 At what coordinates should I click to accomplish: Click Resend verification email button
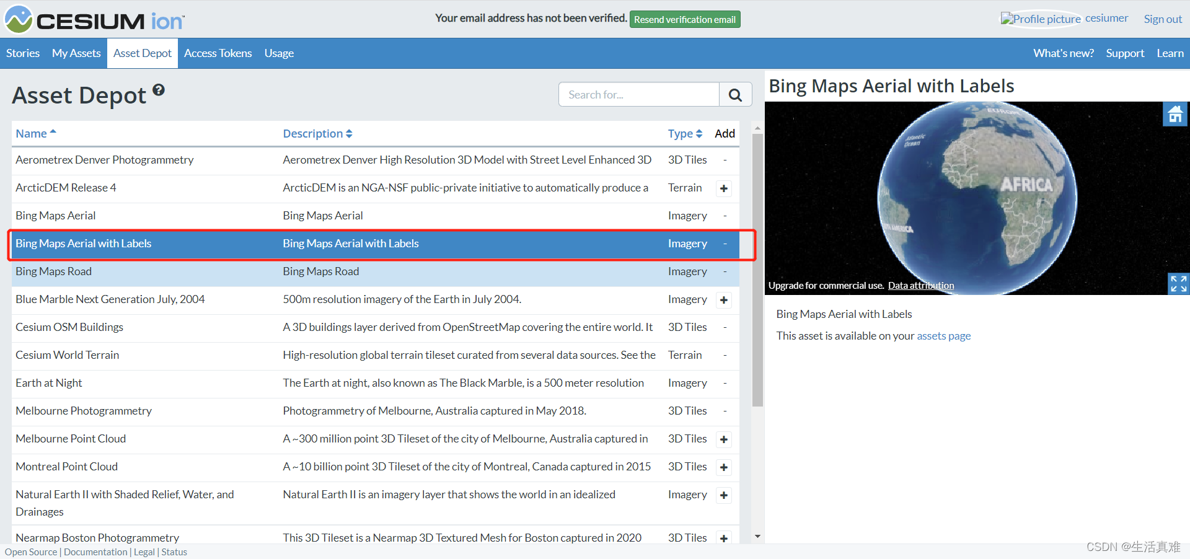685,19
